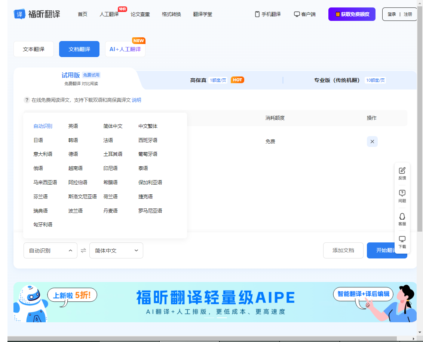The width and height of the screenshot is (423, 342).
Task: Click the AIPE promotional banner
Action: pyautogui.click(x=215, y=302)
